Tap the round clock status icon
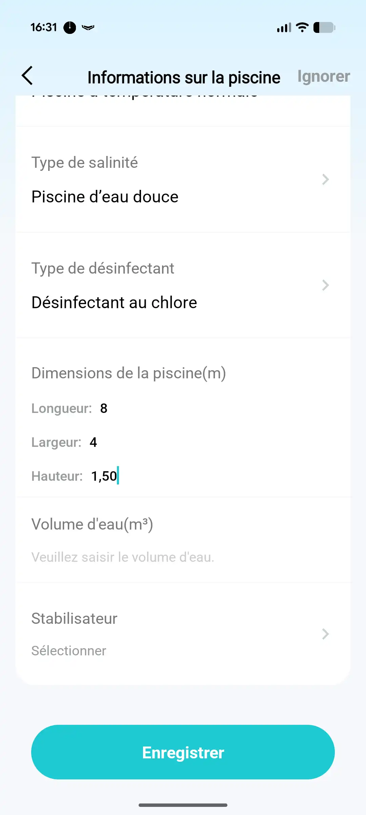 pyautogui.click(x=70, y=27)
